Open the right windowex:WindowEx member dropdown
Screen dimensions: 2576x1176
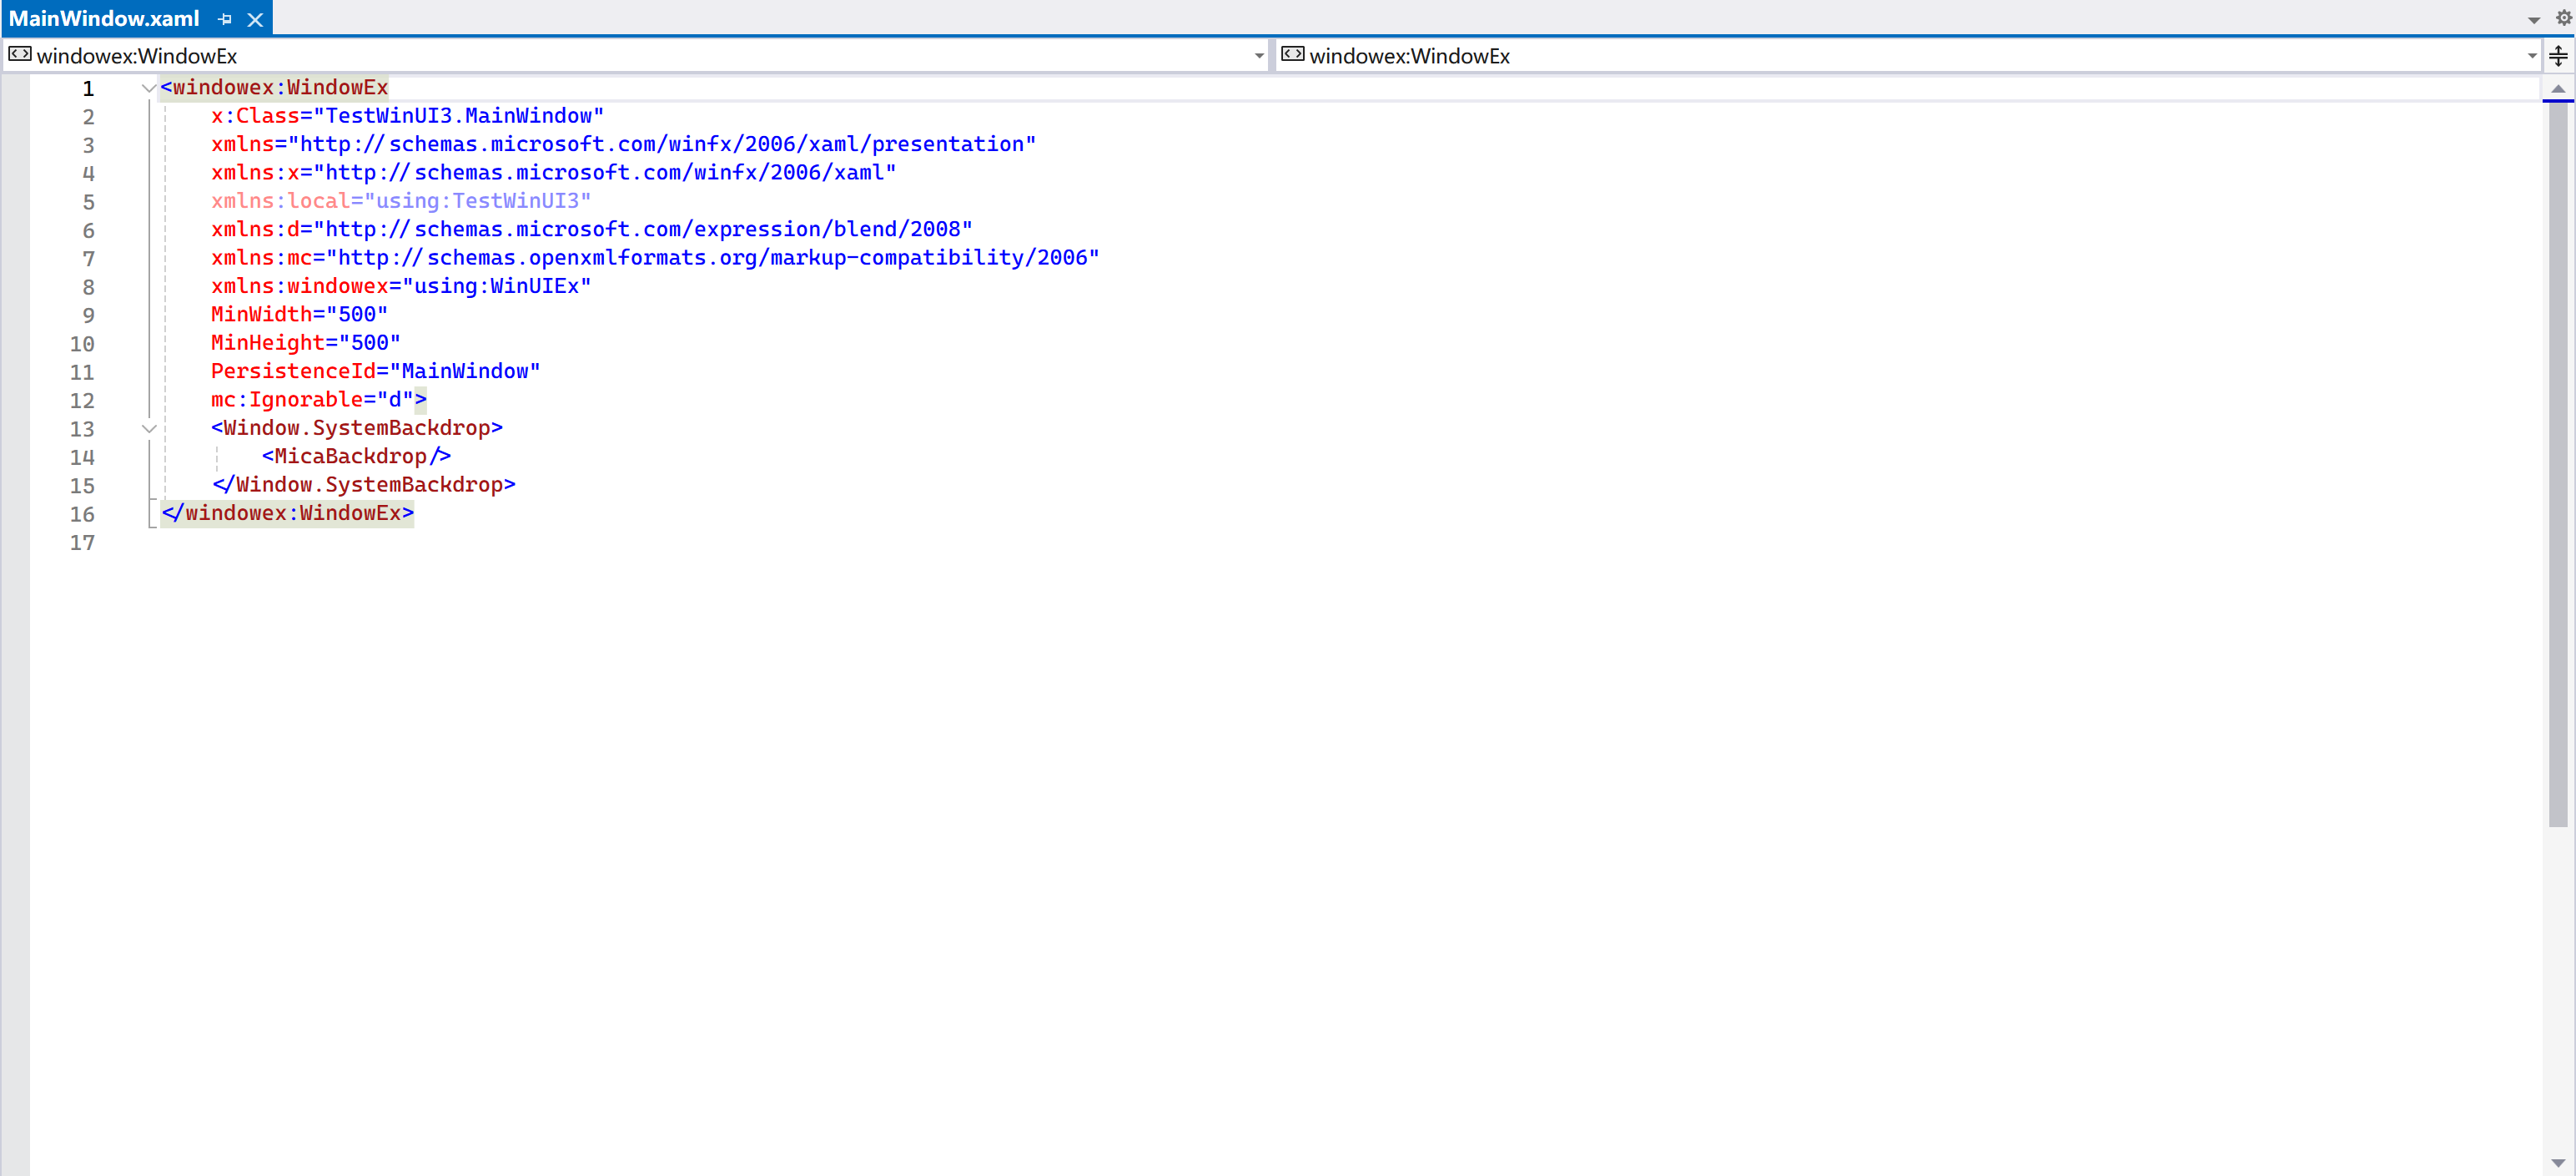[2531, 55]
